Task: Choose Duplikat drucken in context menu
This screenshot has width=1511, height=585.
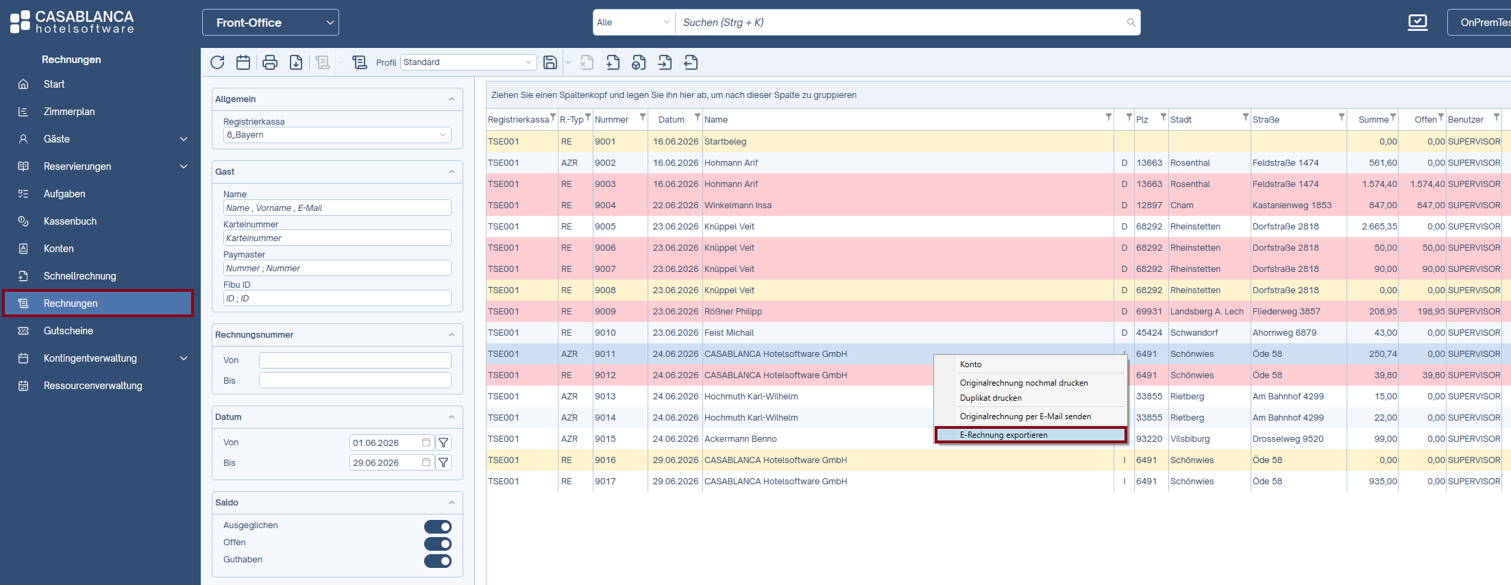Action: [x=990, y=398]
